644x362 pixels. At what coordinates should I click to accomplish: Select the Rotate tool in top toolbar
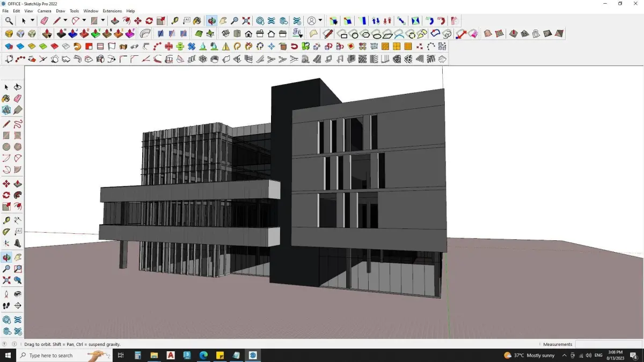point(149,20)
